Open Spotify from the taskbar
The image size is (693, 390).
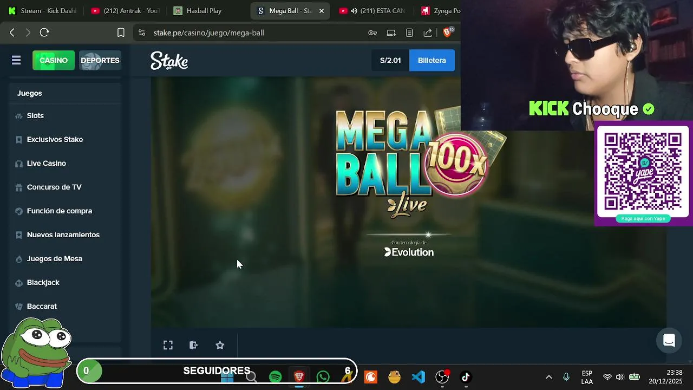(276, 377)
